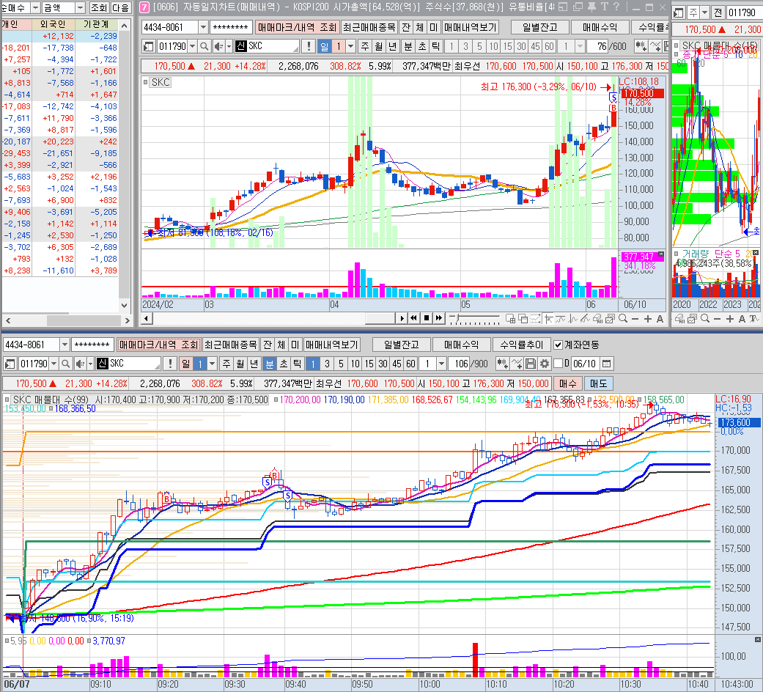The image size is (763, 692).
Task: Select the 3-minute interval button in lower toolbar
Action: pos(327,364)
